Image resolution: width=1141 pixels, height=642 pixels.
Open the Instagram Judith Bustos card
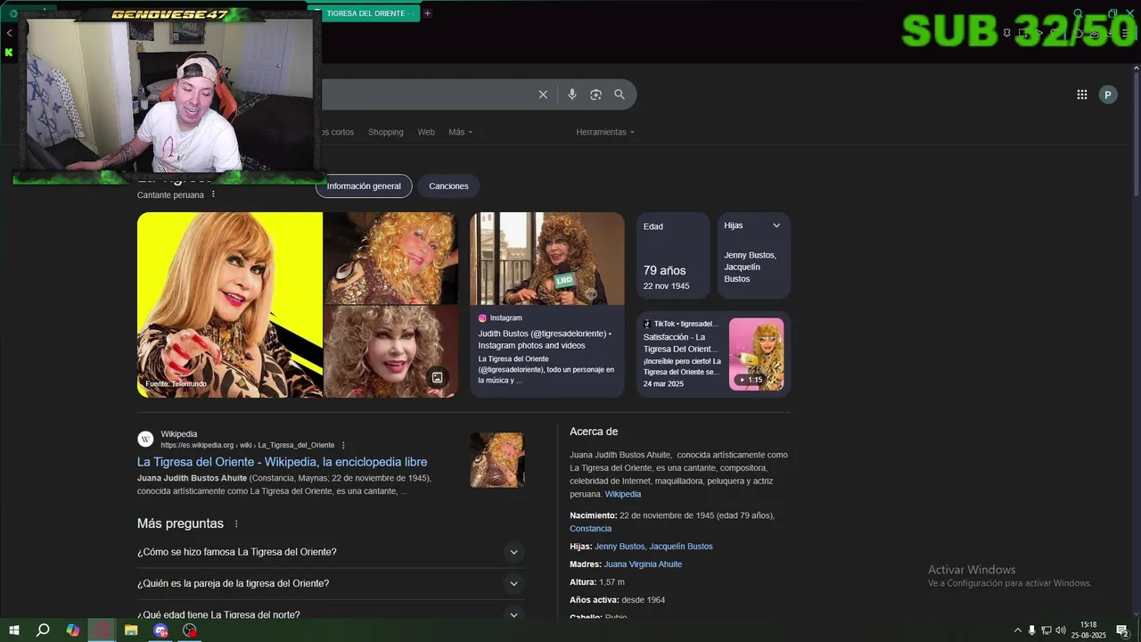click(x=547, y=305)
